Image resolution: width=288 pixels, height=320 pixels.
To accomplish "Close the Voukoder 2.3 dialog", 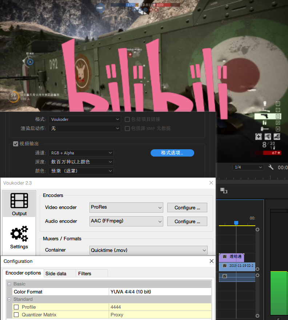I will [211, 183].
